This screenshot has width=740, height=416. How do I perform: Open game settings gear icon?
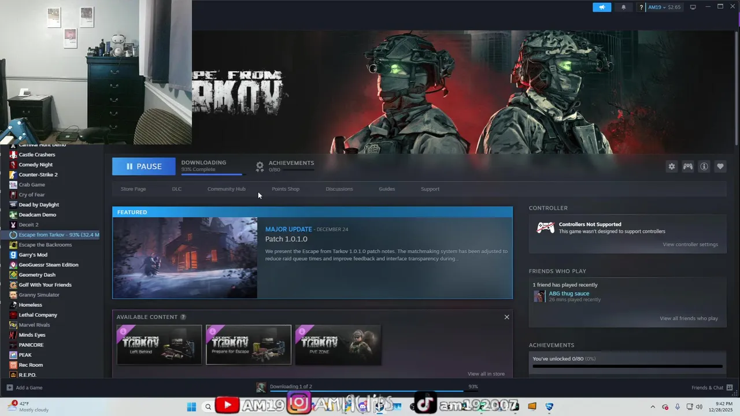tap(672, 166)
